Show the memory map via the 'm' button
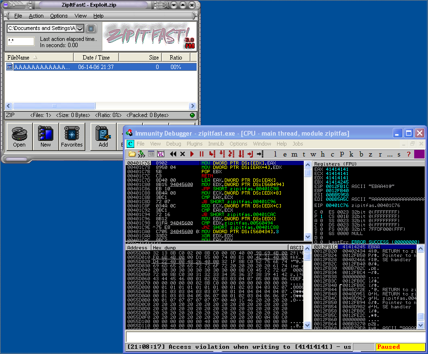Viewport: 428px width, 354px height. (x=294, y=154)
